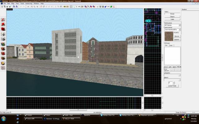Viewport: 199px width, 124px height.
Task: Switch selection mode to Solids
Action: coord(172,19)
